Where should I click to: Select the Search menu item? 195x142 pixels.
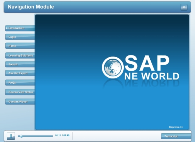pyautogui.click(x=20, y=64)
